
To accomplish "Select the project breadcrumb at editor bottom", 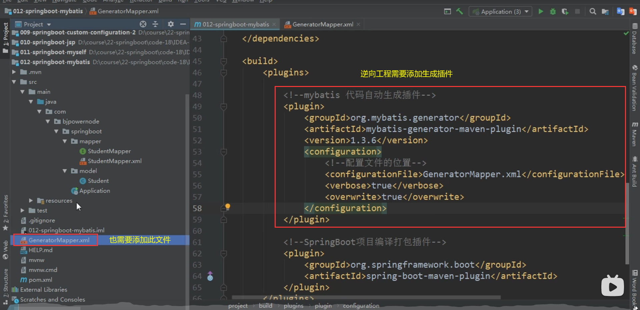I will (x=238, y=306).
